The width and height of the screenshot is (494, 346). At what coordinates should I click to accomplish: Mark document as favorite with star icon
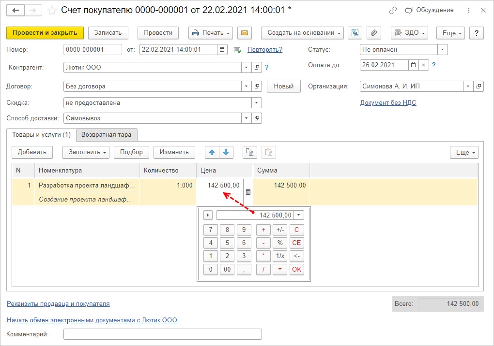pos(52,10)
